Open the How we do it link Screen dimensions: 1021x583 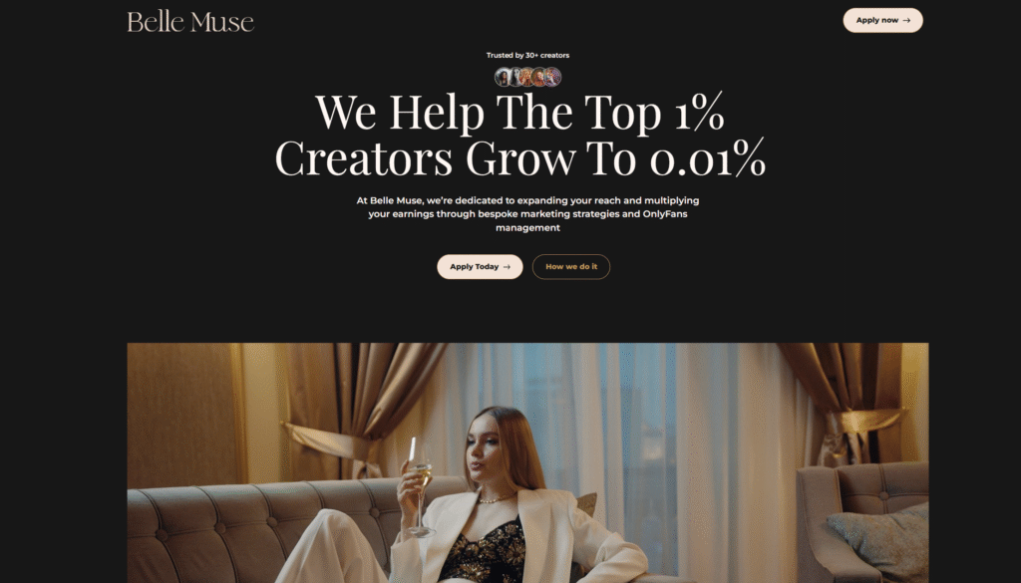[571, 267]
